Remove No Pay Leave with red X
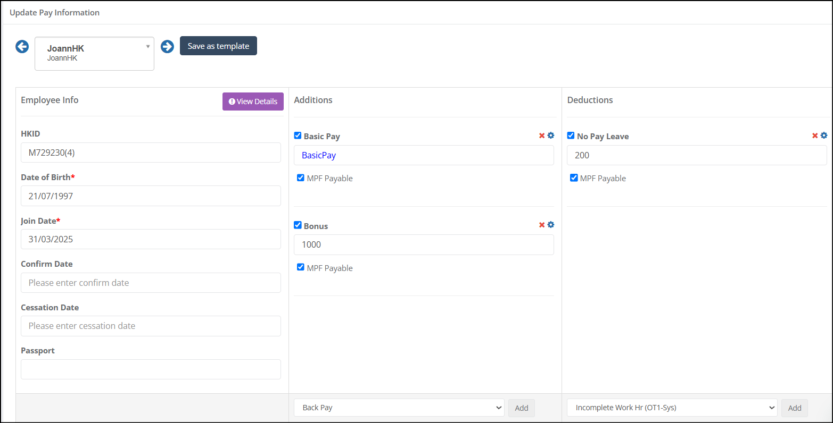The image size is (833, 423). coord(815,136)
